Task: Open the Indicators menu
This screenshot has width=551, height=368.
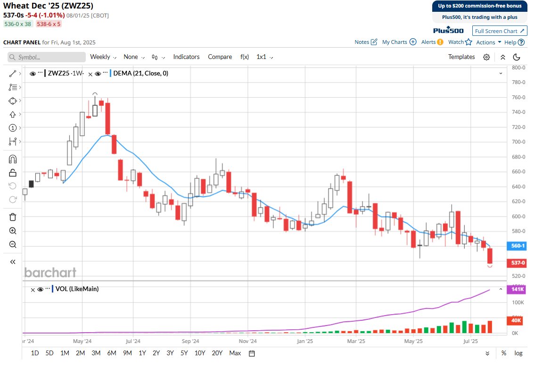Action: point(186,57)
